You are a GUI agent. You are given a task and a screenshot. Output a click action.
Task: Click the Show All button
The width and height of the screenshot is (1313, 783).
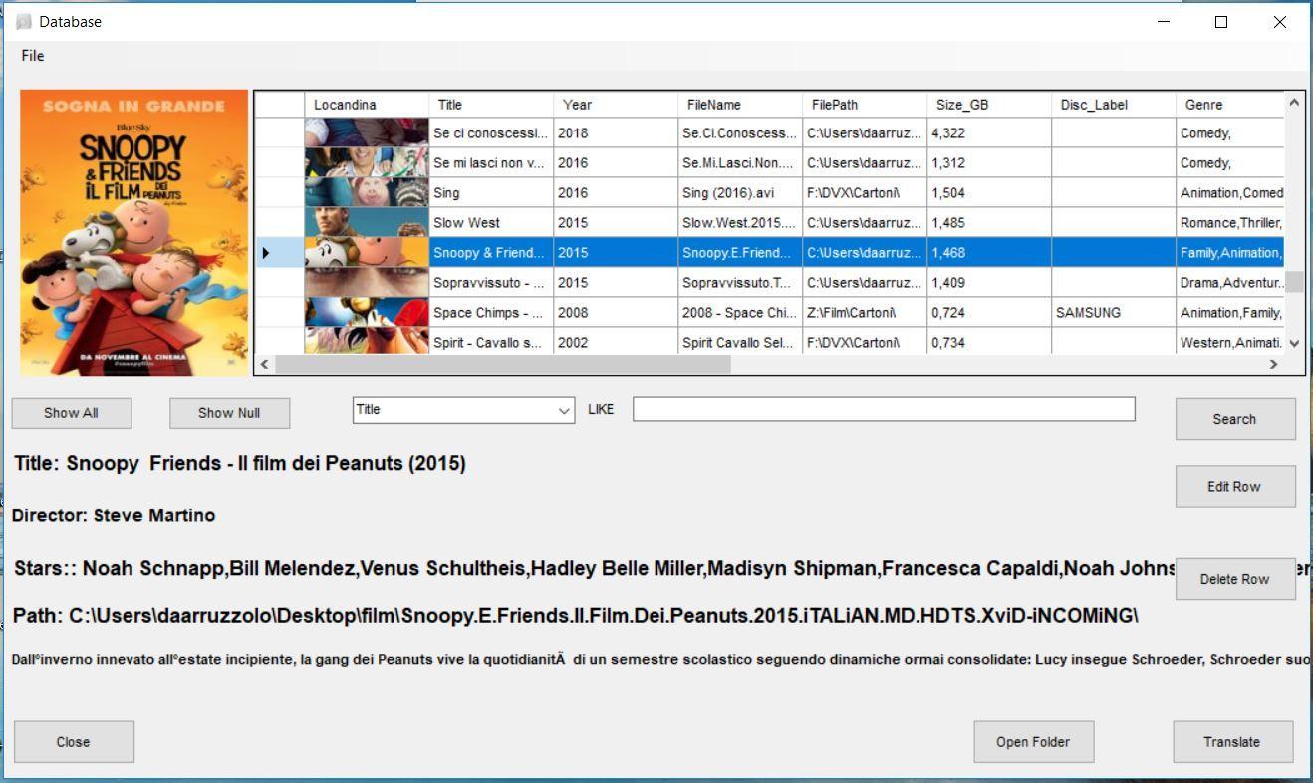(x=71, y=413)
